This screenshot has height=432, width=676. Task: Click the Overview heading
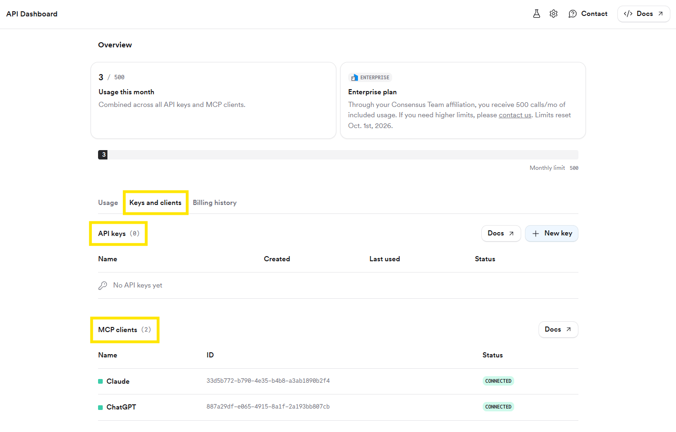point(115,45)
